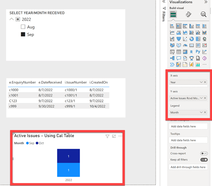Collapse the 2022 year slicer node

12,19
